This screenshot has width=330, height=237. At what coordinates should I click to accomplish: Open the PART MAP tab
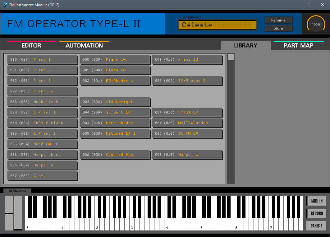[298, 45]
